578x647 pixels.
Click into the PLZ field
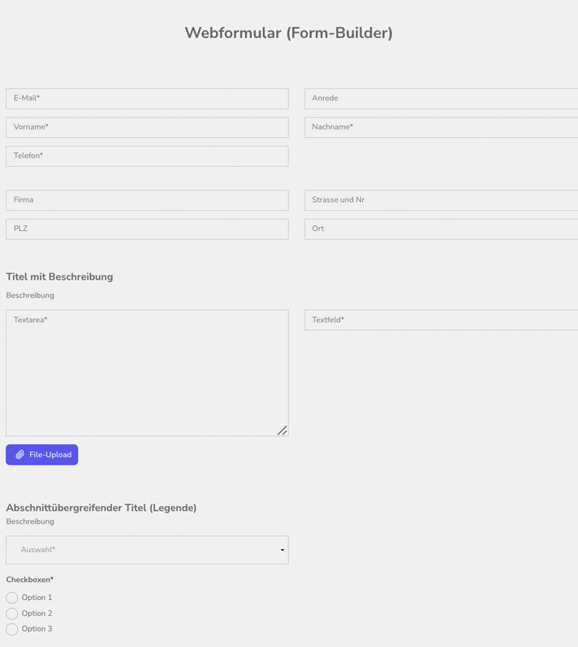click(x=147, y=229)
